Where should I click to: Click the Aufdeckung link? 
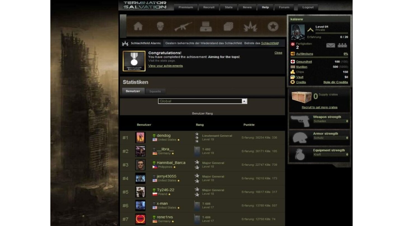304,54
